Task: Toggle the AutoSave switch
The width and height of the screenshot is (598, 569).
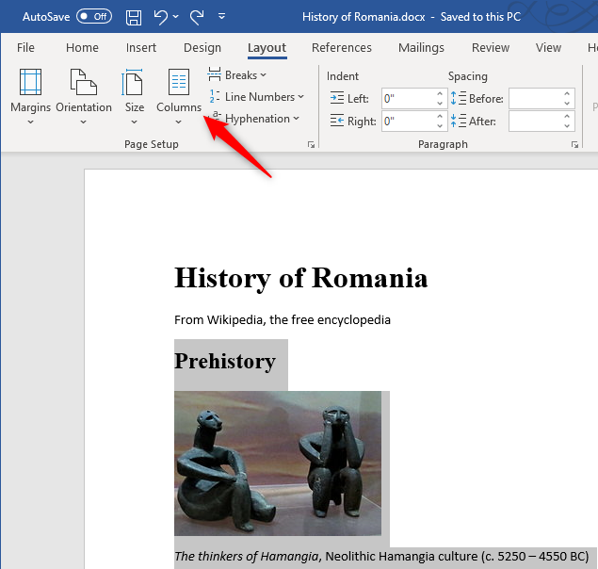Action: click(94, 16)
